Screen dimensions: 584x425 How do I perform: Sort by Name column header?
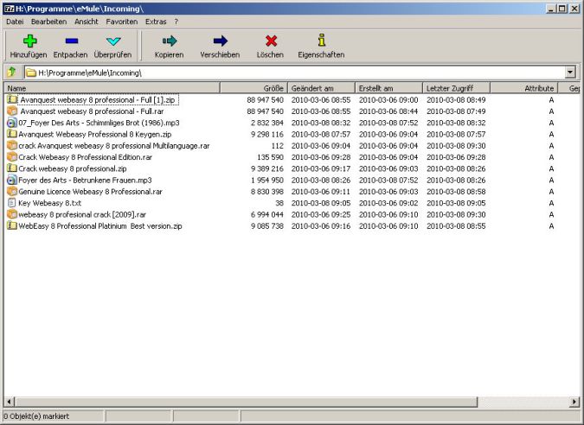pos(112,88)
